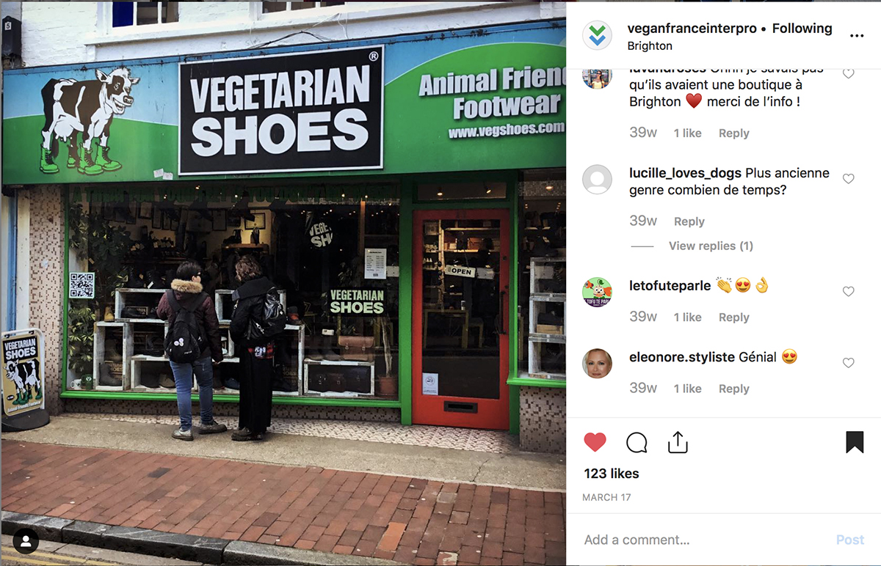Reply to lucille_loves_dogs comment
881x566 pixels.
coord(689,221)
